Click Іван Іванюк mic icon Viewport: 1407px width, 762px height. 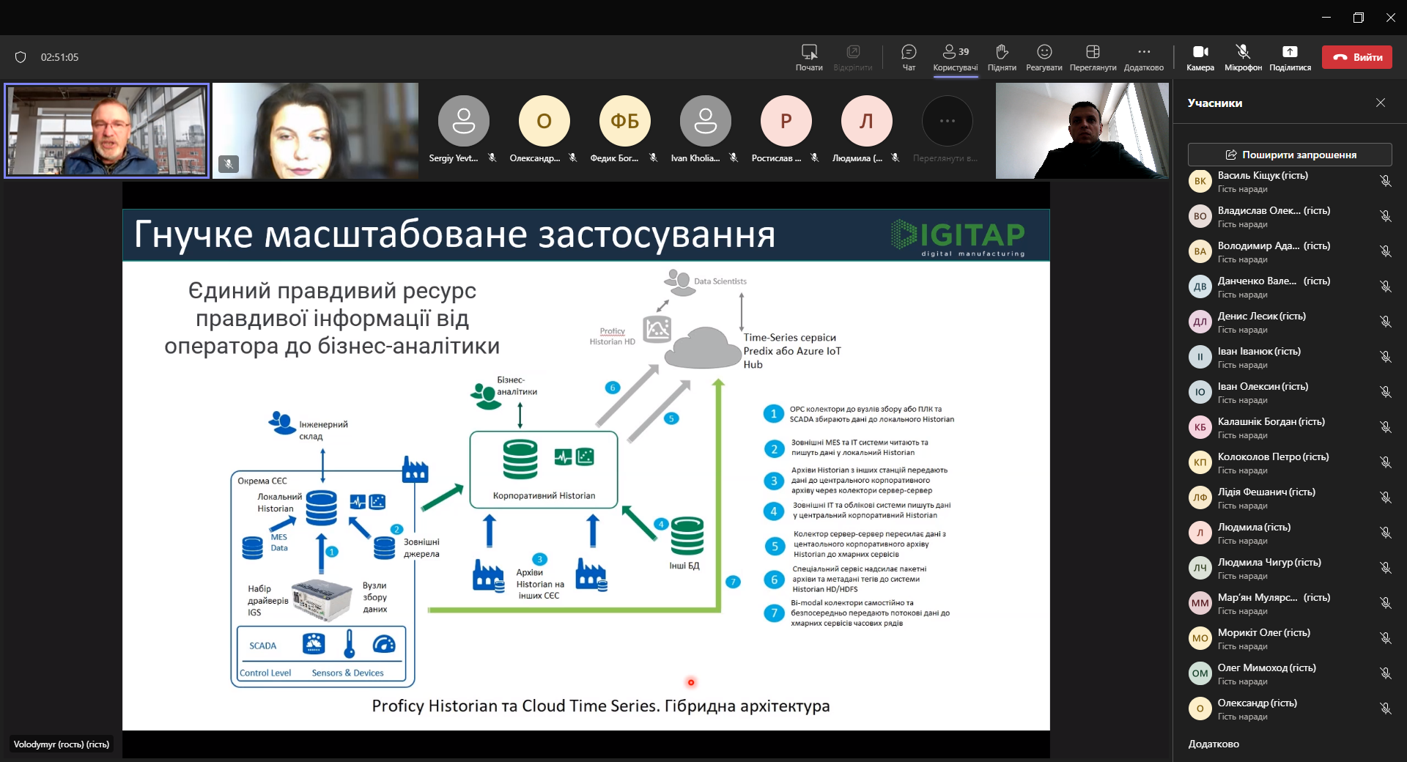click(1385, 357)
